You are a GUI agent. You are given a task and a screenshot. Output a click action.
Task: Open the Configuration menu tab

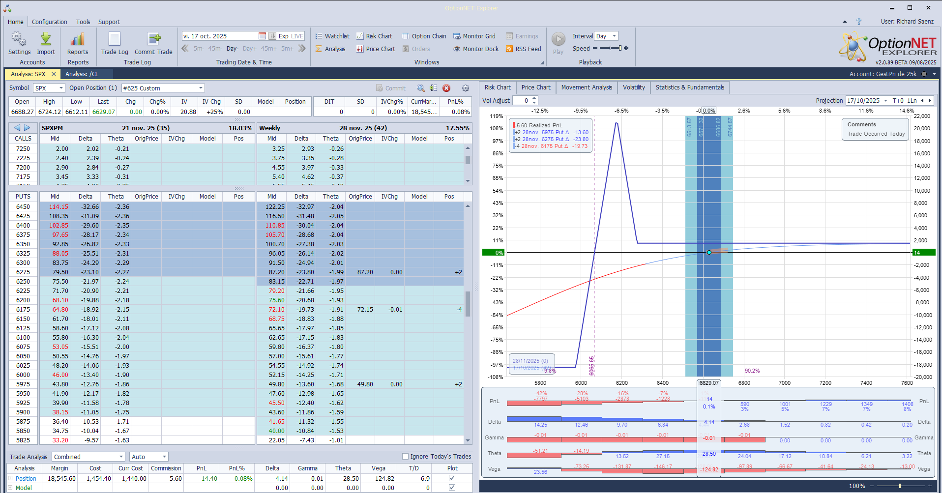coord(49,22)
